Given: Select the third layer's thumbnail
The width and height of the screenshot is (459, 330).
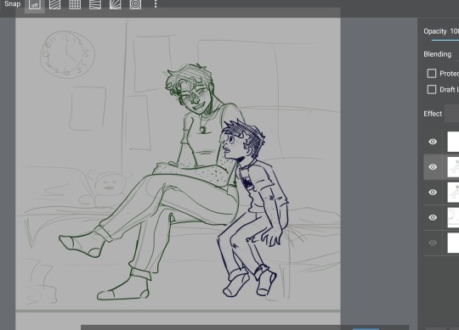Looking at the screenshot, I should tap(453, 193).
